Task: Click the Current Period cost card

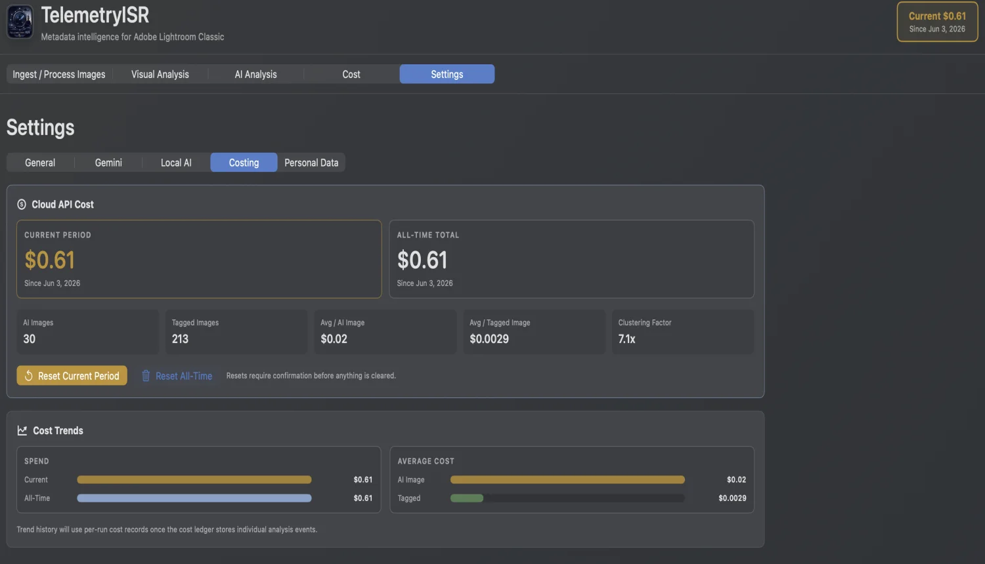Action: (199, 259)
